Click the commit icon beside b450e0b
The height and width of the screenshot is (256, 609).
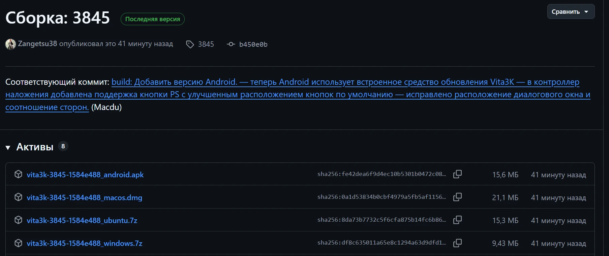231,44
